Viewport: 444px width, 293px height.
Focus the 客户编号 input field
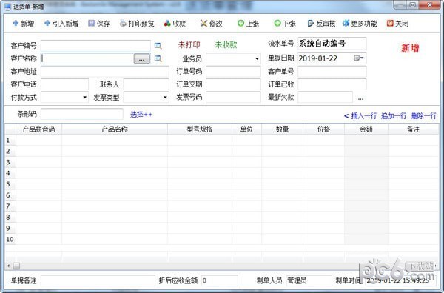95,46
